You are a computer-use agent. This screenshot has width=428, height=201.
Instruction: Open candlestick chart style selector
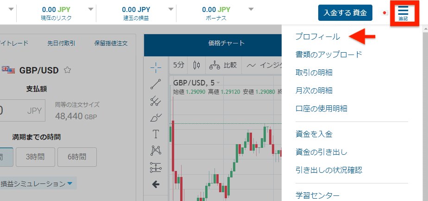pyautogui.click(x=196, y=65)
